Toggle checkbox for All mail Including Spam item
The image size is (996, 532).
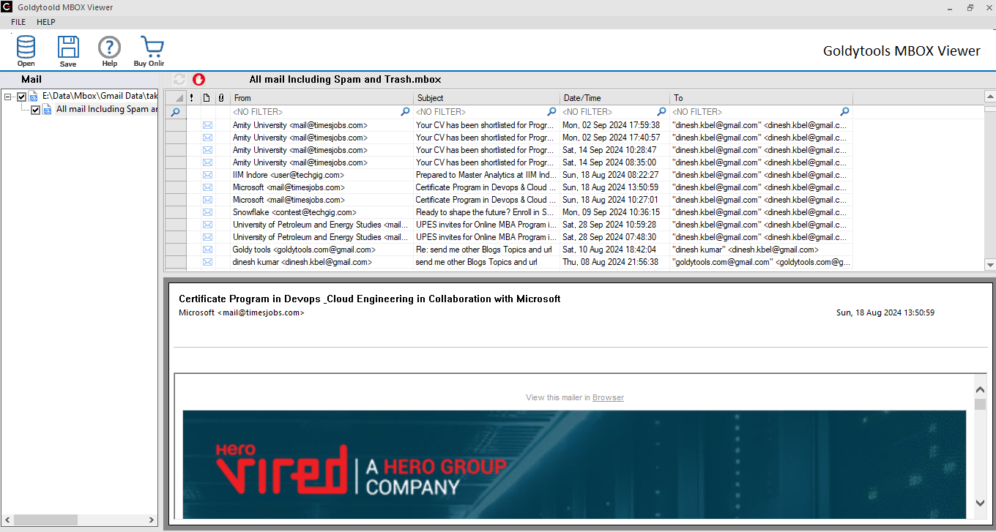tap(35, 110)
